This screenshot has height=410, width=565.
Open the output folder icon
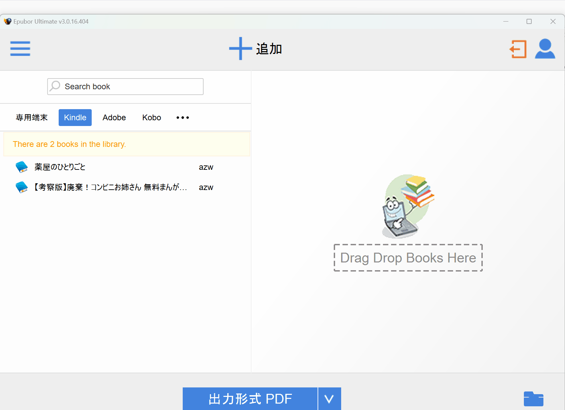[534, 399]
